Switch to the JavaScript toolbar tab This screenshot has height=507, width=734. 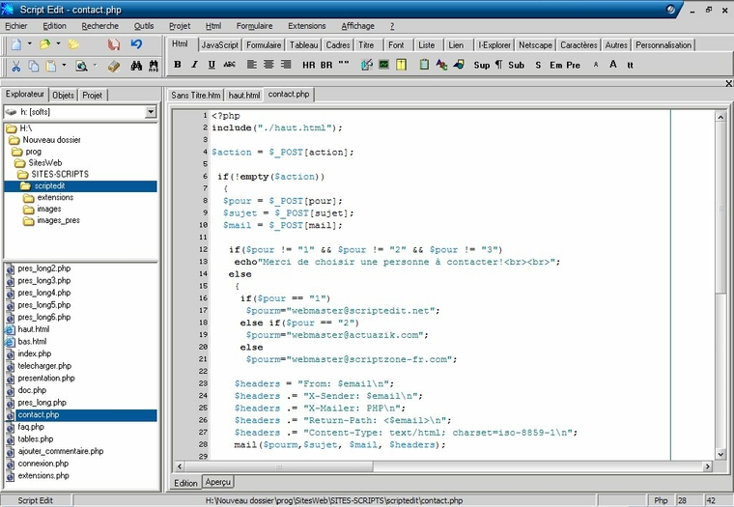[219, 45]
